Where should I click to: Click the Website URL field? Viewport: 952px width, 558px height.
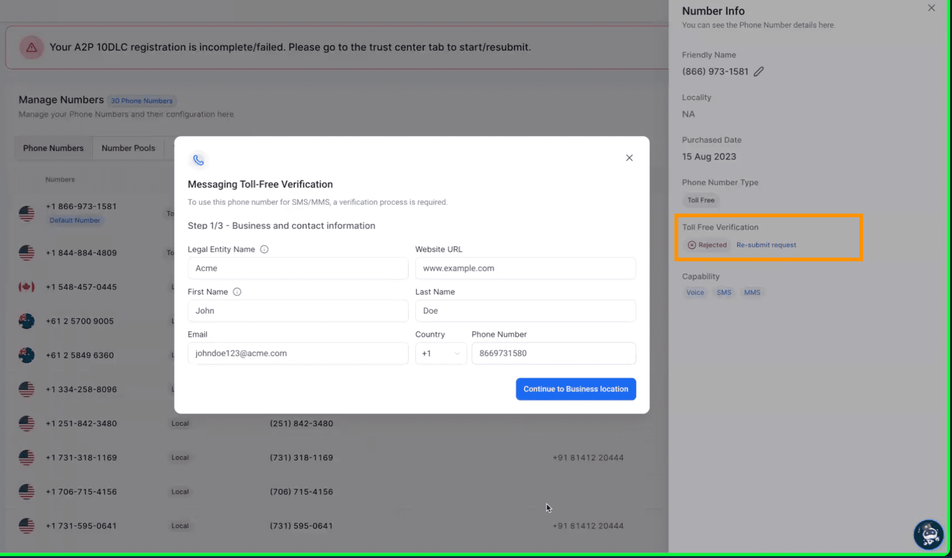click(x=525, y=268)
